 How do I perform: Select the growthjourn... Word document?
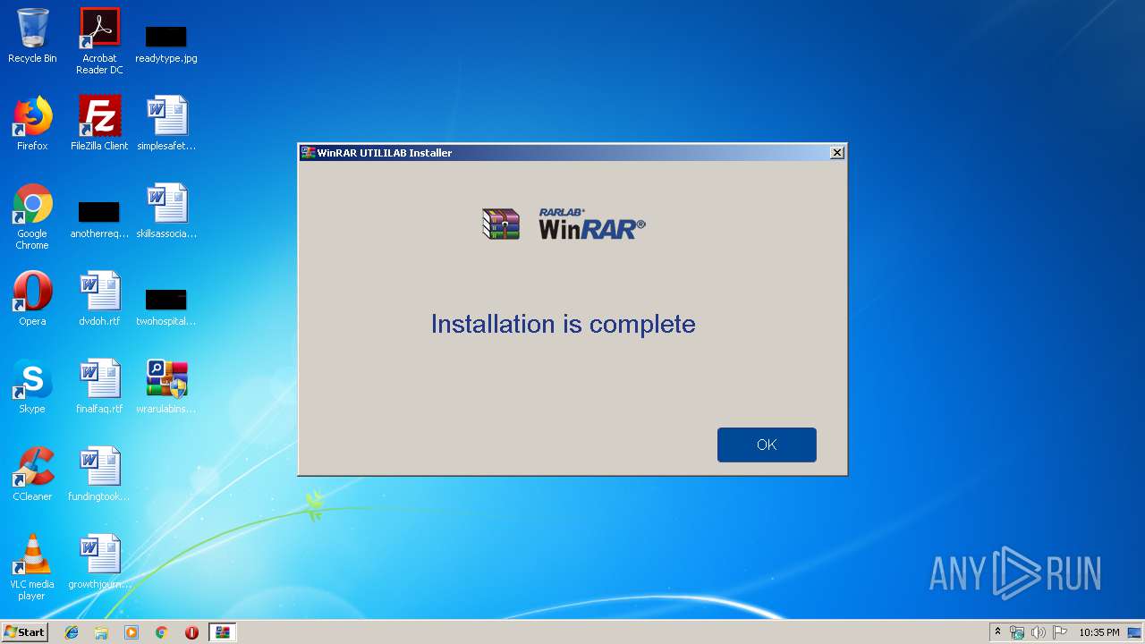(x=99, y=562)
